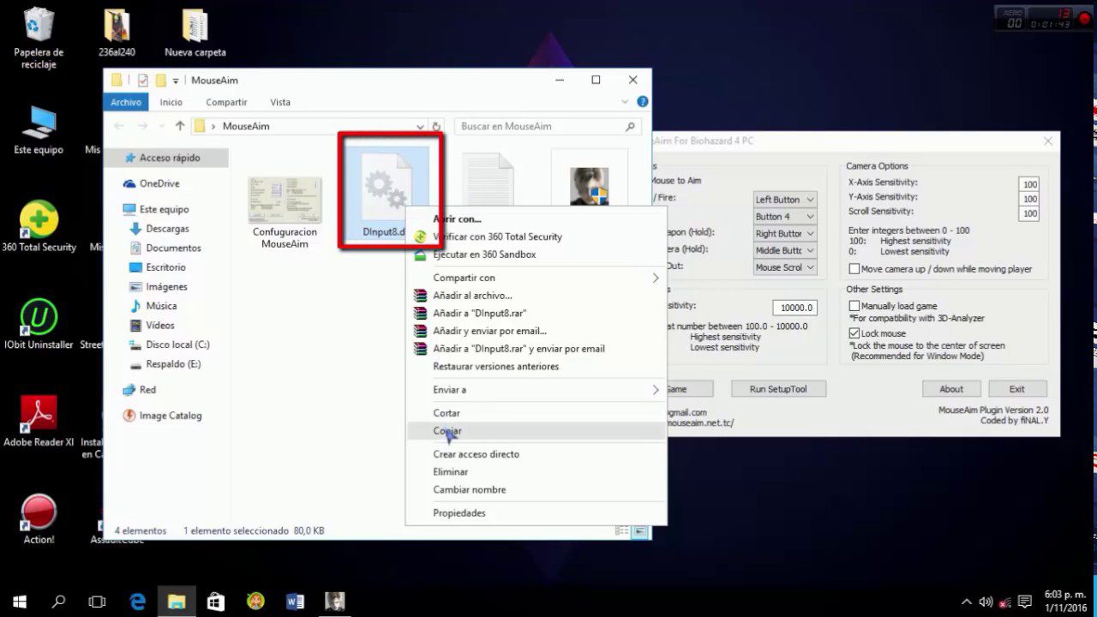Screen dimensions: 1097x617
Task: Select the Confuguracion MouseAim file
Action: point(285,213)
